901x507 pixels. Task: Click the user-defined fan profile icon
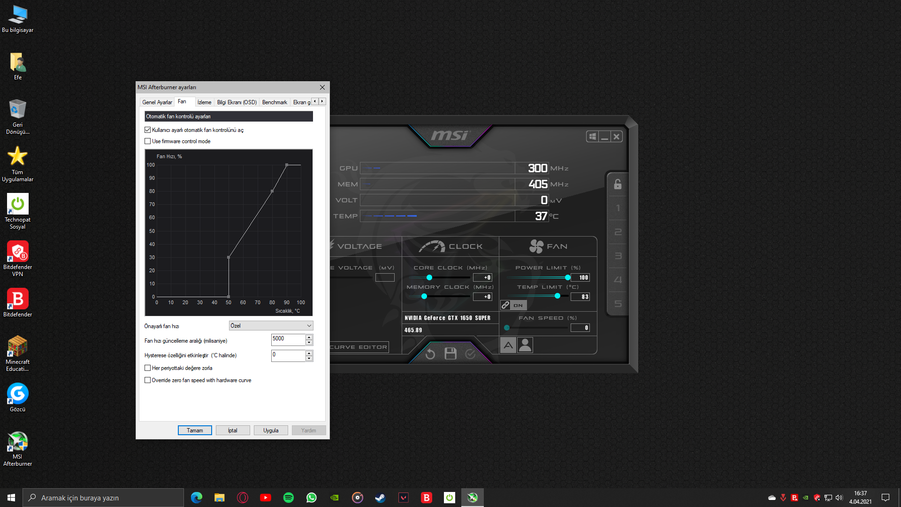tap(525, 346)
